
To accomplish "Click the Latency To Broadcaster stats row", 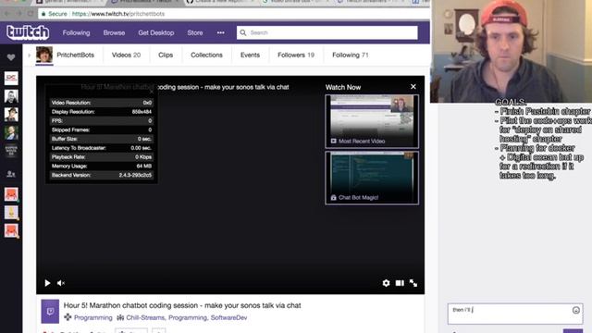I will (102, 148).
